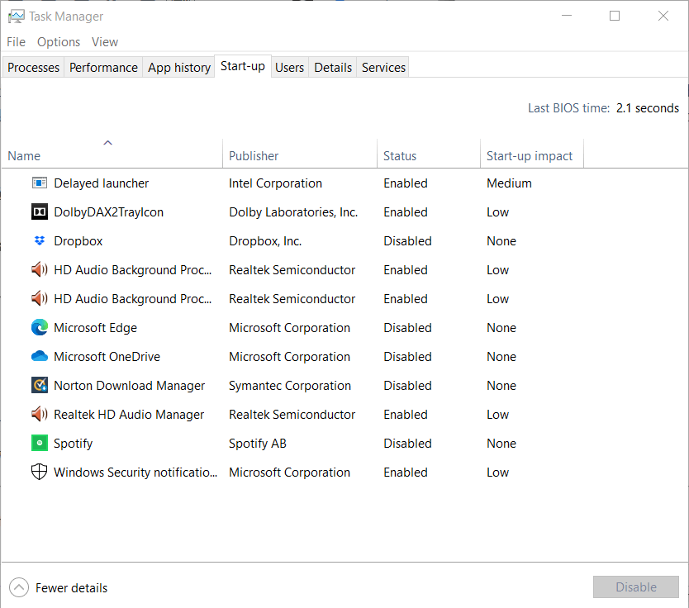Click the Windows Security shield icon

click(40, 472)
